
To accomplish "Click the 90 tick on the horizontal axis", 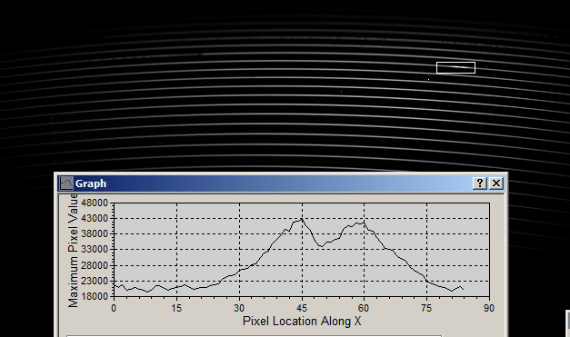I will coord(489,308).
